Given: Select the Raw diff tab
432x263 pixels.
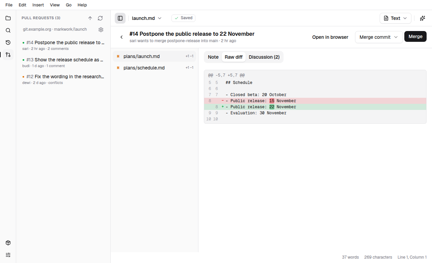Looking at the screenshot, I should point(234,57).
